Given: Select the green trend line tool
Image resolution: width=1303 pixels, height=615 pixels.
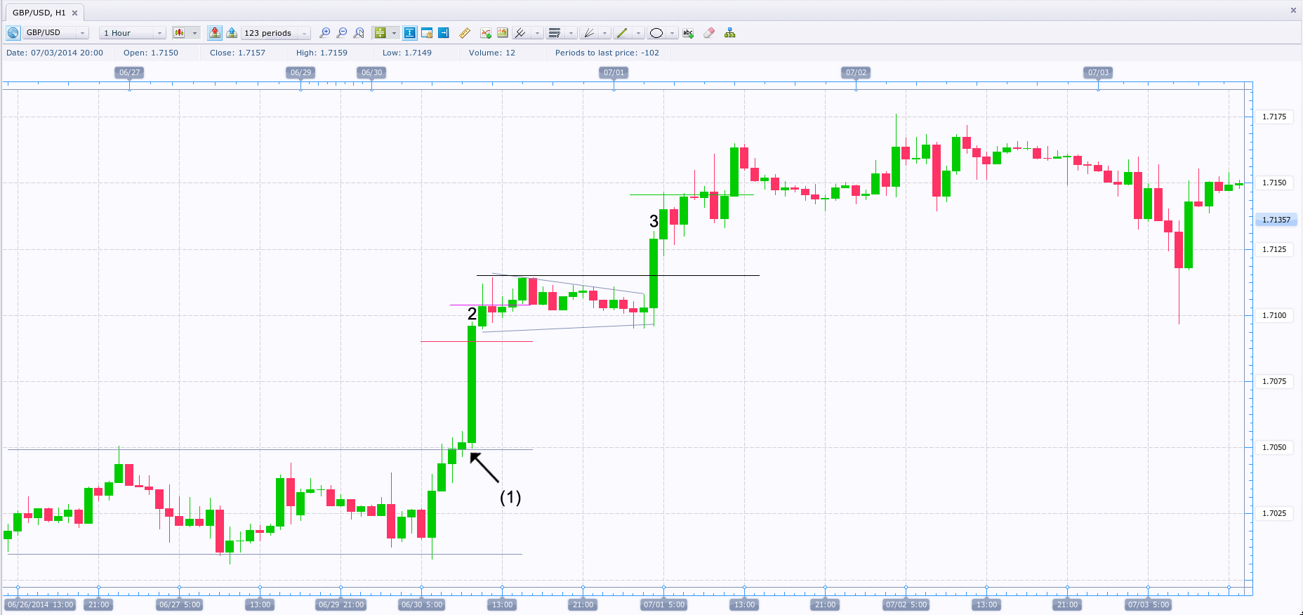Looking at the screenshot, I should 622,33.
